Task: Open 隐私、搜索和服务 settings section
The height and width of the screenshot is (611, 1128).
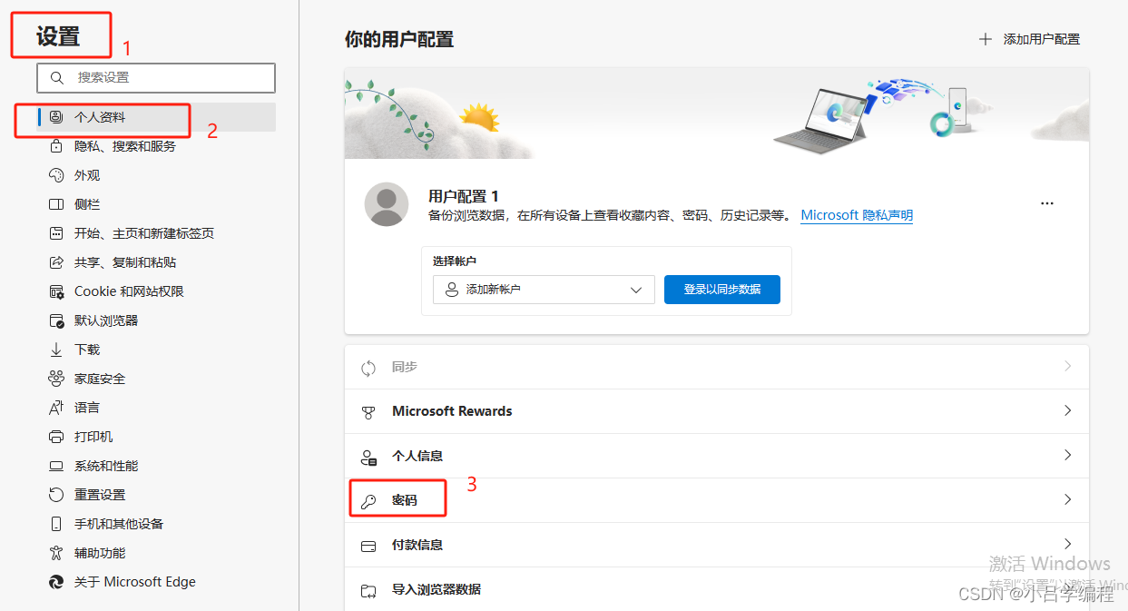Action: tap(157, 146)
